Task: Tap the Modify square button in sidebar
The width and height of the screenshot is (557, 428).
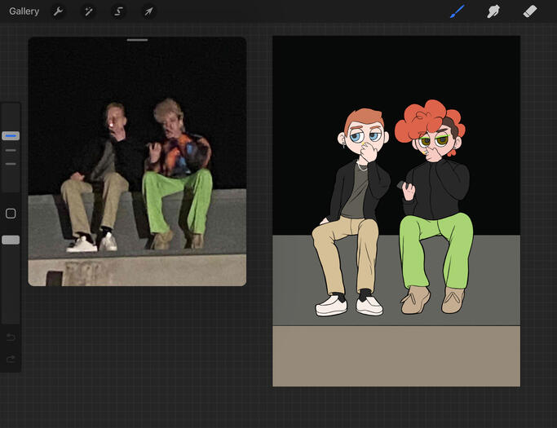Action: pyautogui.click(x=11, y=214)
